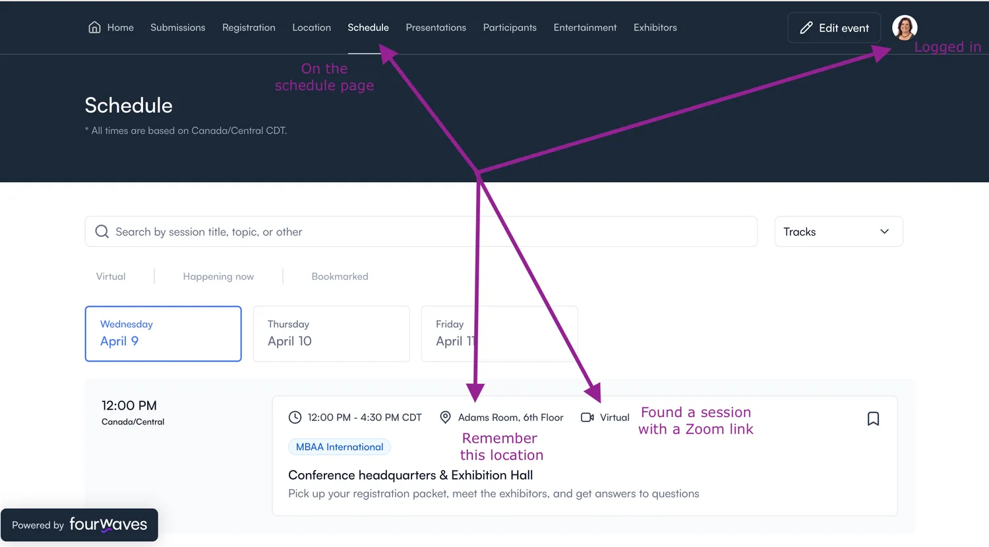Screen dimensions: 989x547
Task: Bookmark the Conference headquarters session
Action: pyautogui.click(x=873, y=419)
